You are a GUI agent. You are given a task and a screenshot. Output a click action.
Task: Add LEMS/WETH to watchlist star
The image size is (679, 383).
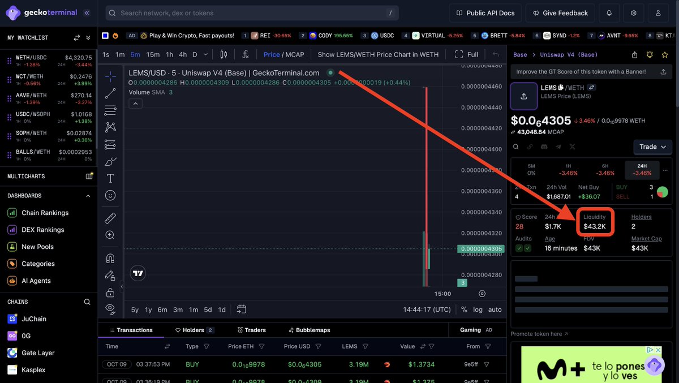[664, 55]
